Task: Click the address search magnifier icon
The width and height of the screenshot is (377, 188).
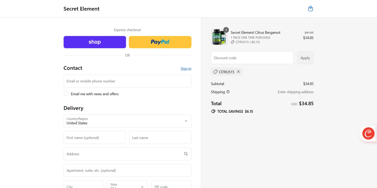Action: [186, 154]
